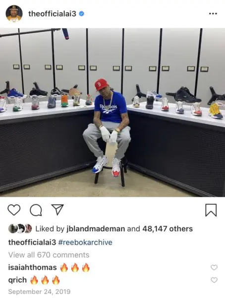This screenshot has width=225, height=298.
Task: Like the qrich comment heart
Action: (214, 280)
